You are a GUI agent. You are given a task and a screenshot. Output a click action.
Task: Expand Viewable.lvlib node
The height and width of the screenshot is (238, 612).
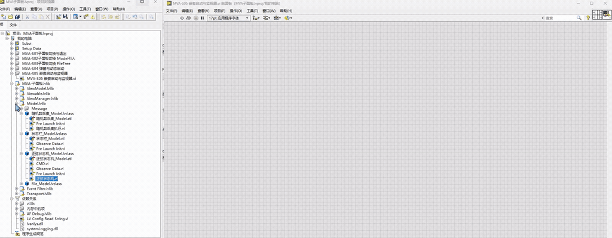coord(16,94)
